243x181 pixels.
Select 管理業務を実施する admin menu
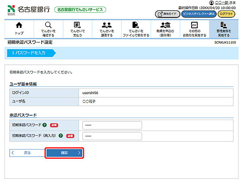pyautogui.click(x=222, y=28)
